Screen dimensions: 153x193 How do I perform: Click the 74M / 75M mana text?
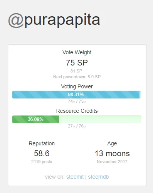click(77, 101)
